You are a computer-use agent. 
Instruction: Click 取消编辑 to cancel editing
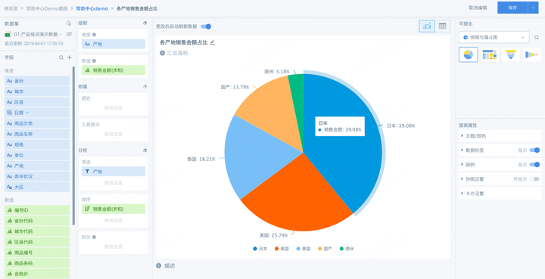point(478,8)
